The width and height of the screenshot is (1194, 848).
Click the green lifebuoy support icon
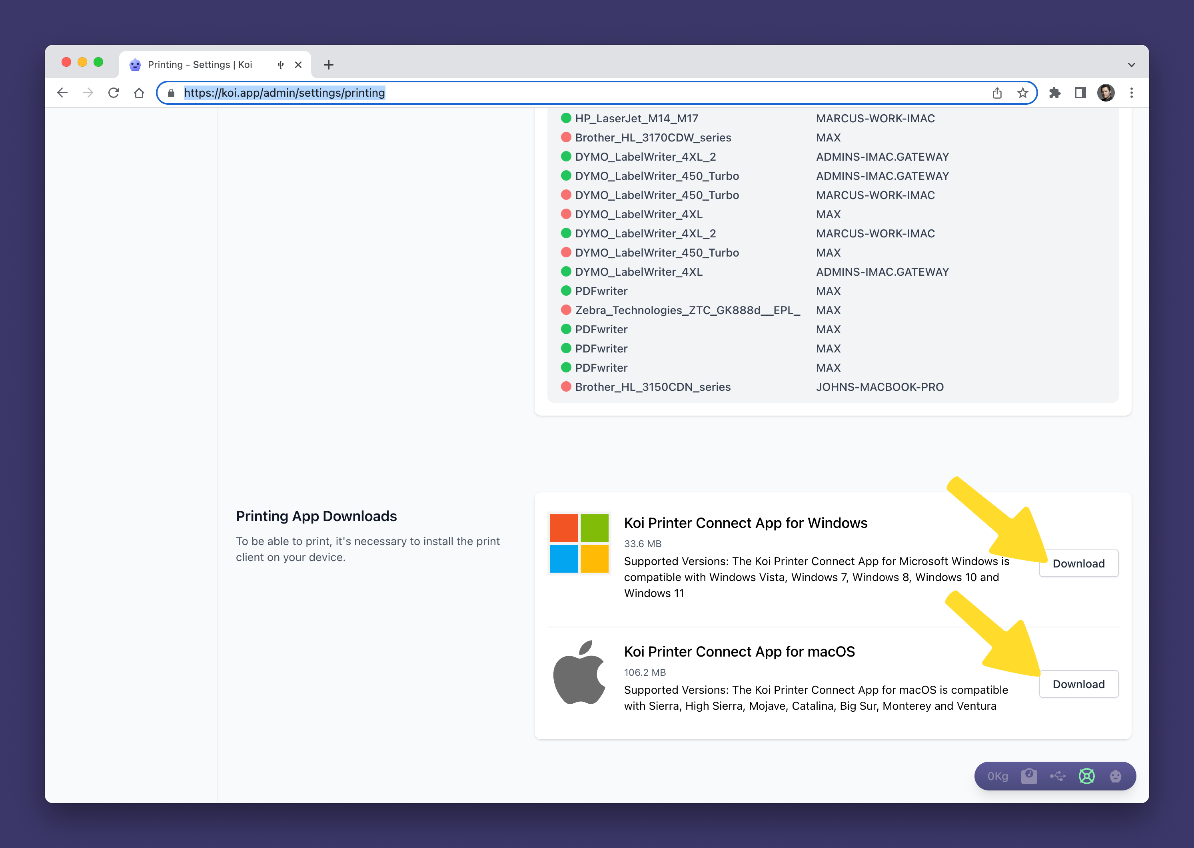[1087, 776]
